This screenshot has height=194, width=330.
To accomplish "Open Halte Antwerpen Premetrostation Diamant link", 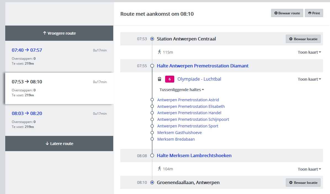I will [x=202, y=66].
